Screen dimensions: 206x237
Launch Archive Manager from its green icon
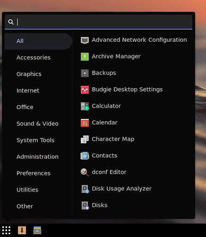point(85,56)
